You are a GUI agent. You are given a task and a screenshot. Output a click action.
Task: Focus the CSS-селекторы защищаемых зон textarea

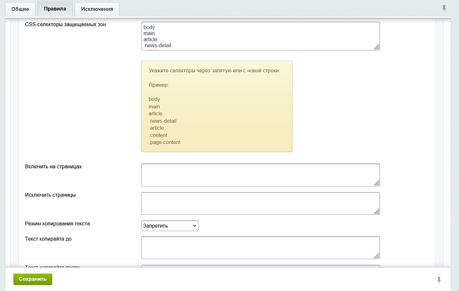(257, 35)
